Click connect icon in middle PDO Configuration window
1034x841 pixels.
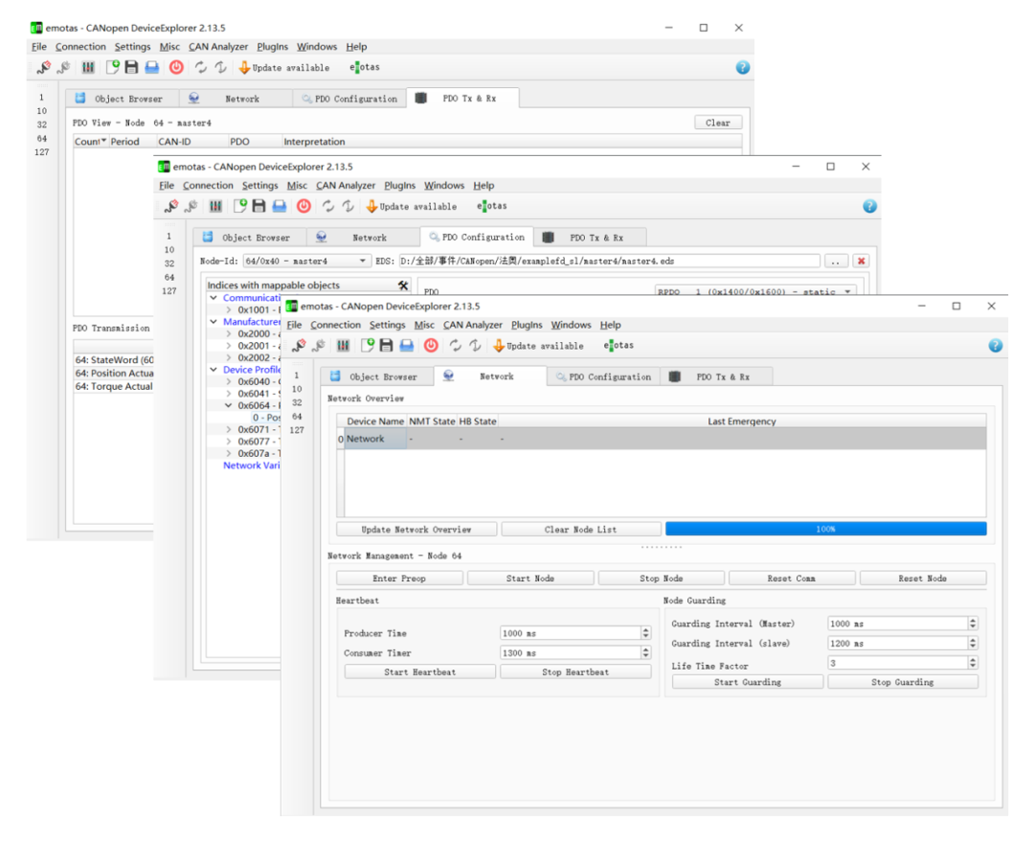[171, 206]
